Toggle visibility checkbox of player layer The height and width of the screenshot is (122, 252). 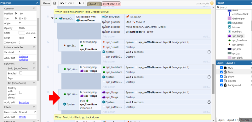221,77
